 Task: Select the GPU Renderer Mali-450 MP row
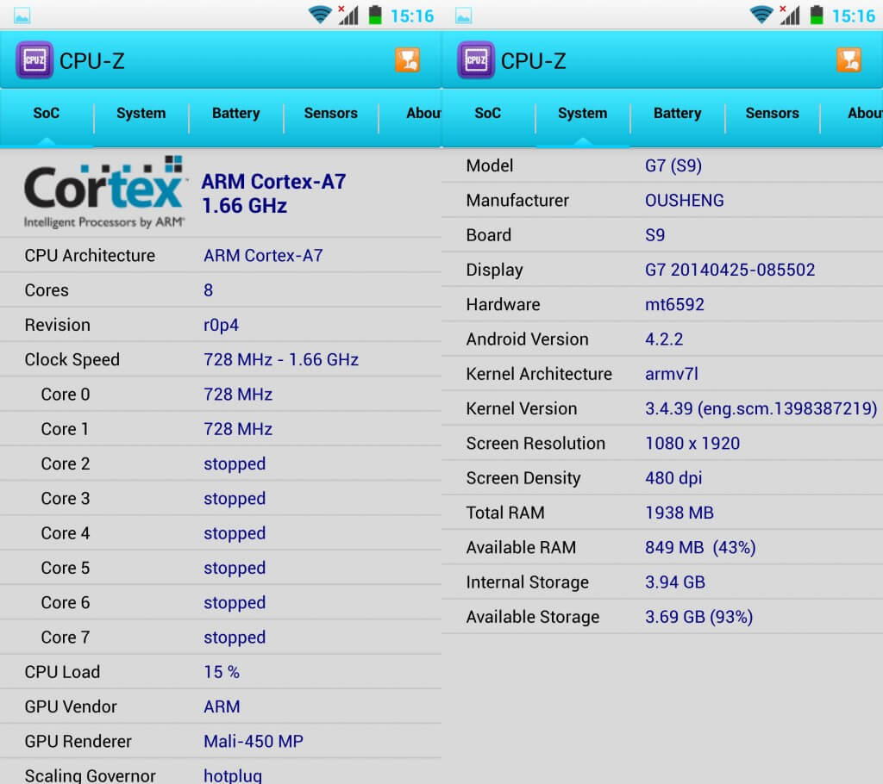click(x=221, y=742)
